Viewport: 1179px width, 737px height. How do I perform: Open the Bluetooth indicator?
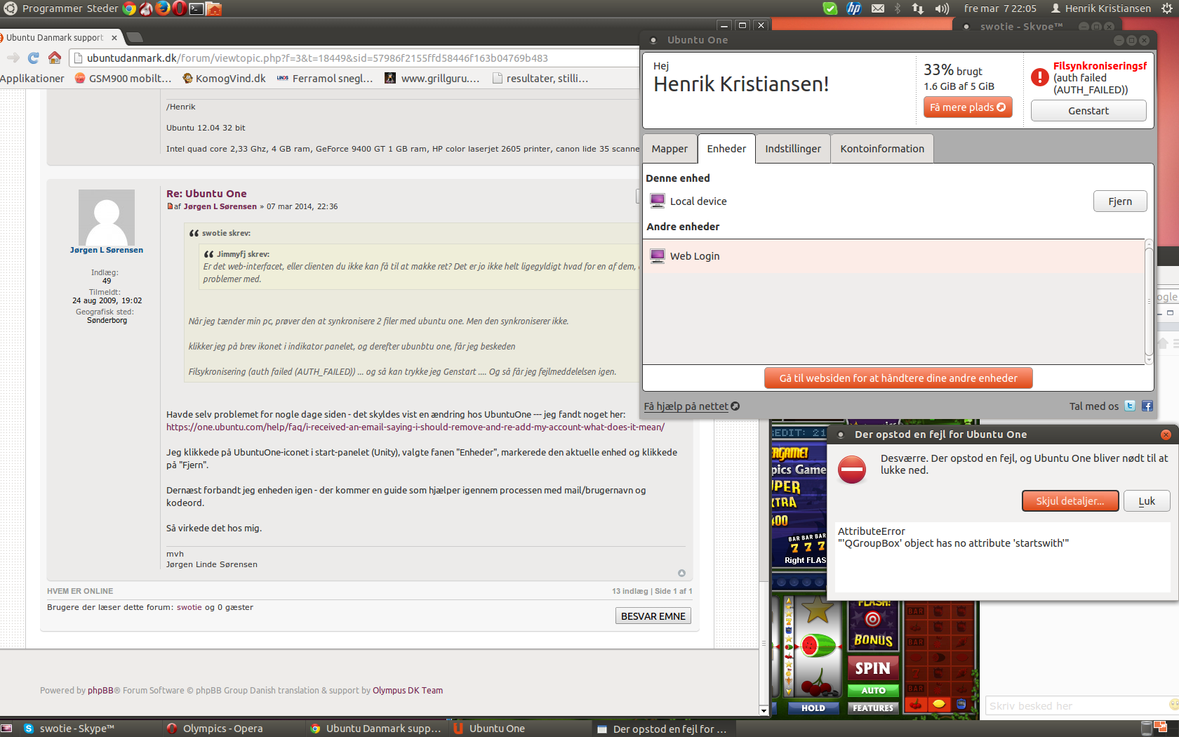coord(898,8)
